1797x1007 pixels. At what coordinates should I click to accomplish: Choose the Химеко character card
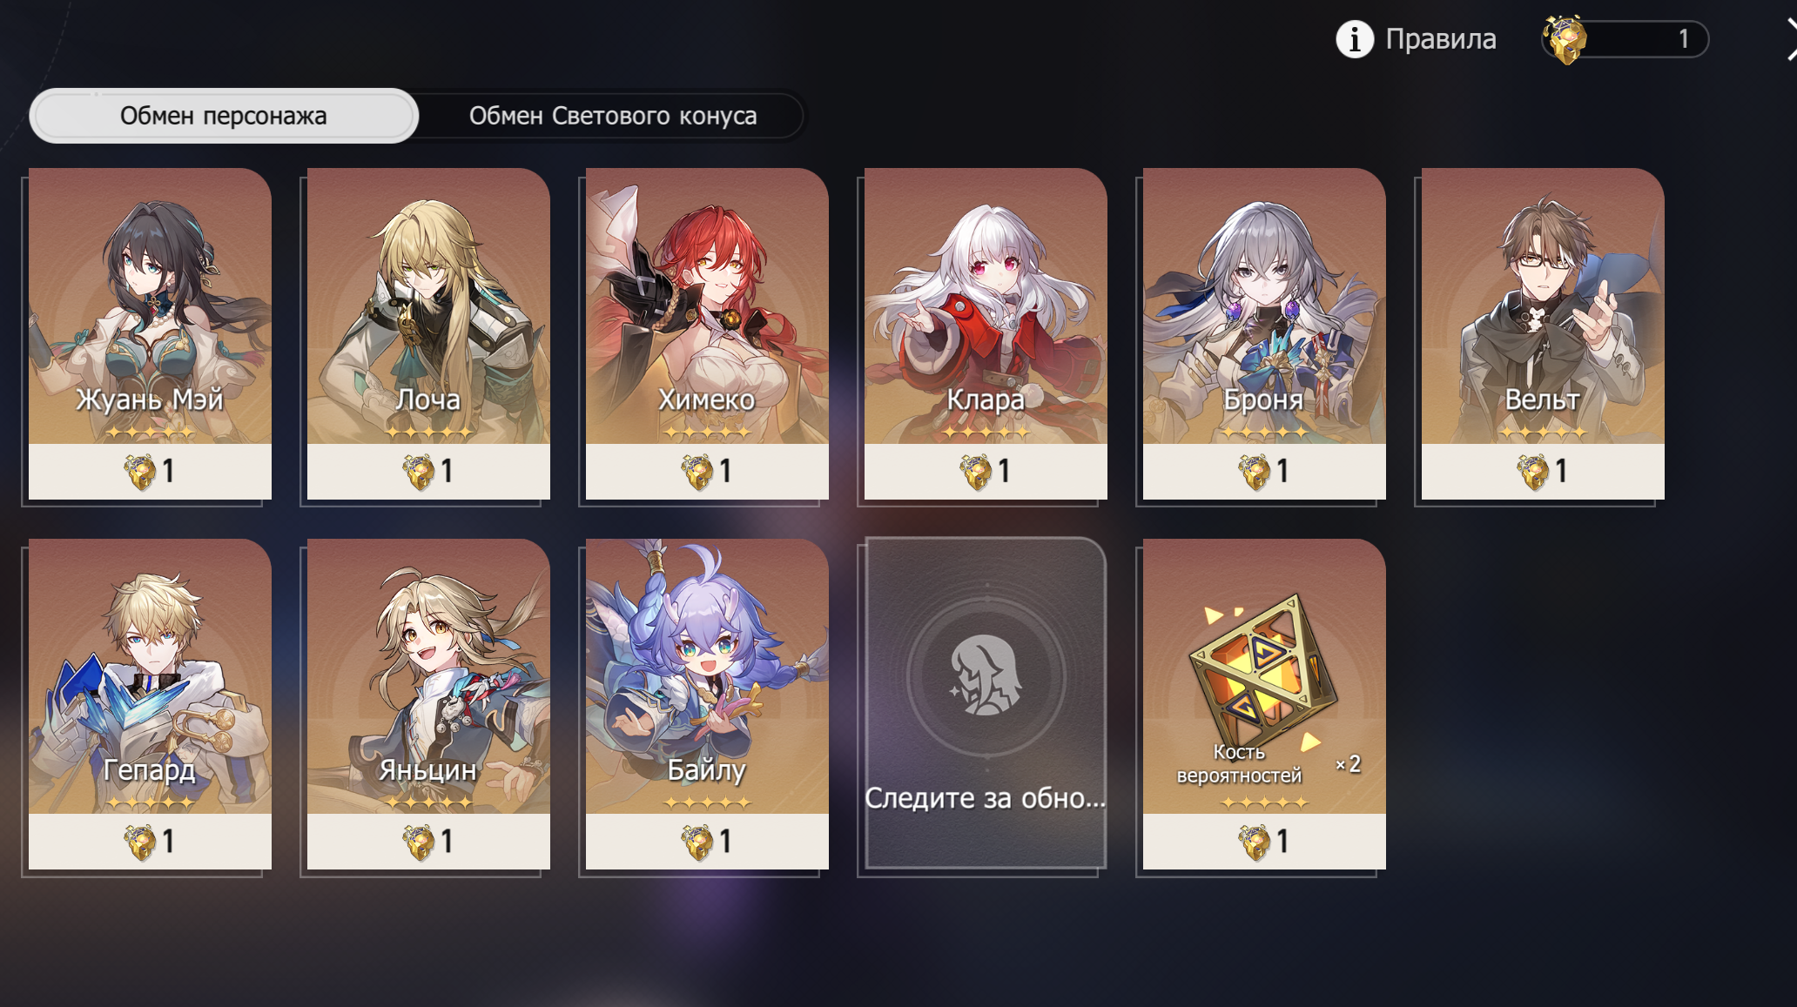click(707, 333)
